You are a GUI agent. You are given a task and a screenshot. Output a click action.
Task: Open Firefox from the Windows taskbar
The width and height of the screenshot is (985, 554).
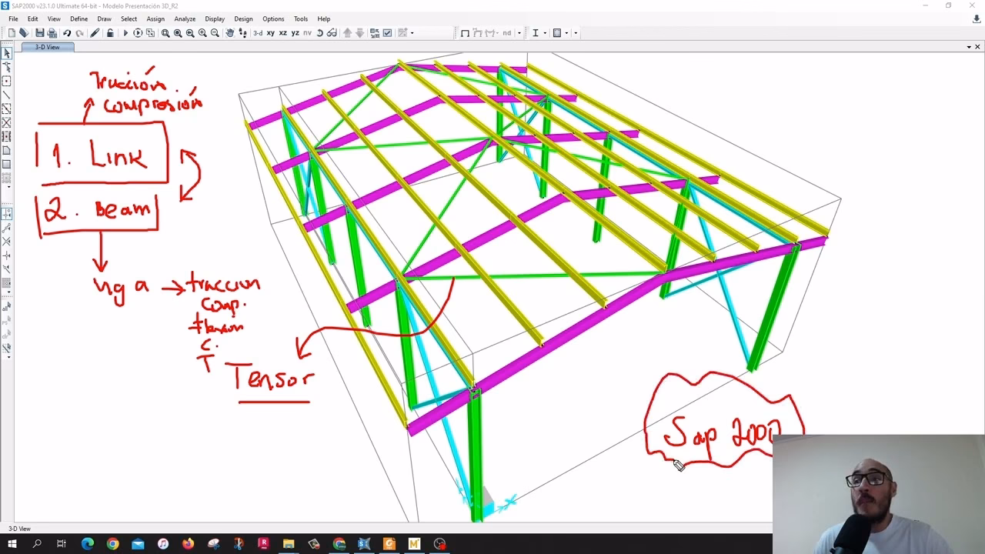[x=189, y=544]
